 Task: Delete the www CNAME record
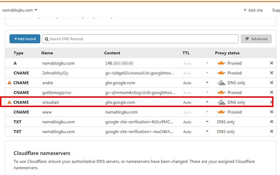pyautogui.click(x=272, y=112)
